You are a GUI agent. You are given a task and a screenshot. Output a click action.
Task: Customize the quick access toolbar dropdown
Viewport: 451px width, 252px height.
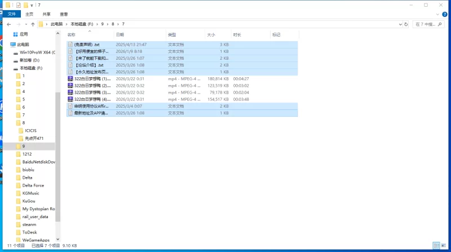pos(32,5)
